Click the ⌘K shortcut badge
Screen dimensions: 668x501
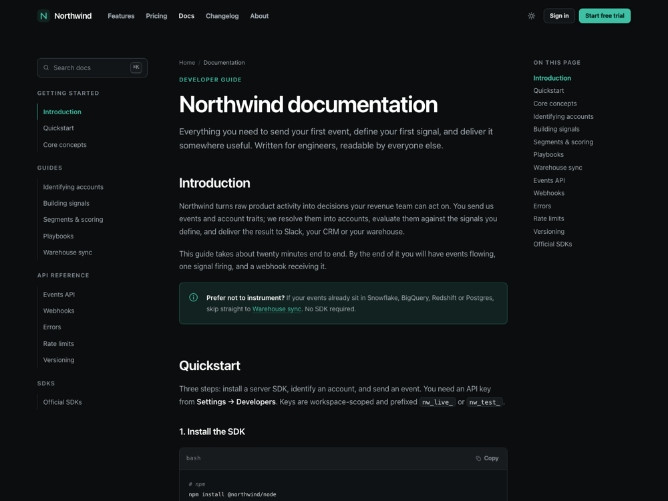(136, 67)
